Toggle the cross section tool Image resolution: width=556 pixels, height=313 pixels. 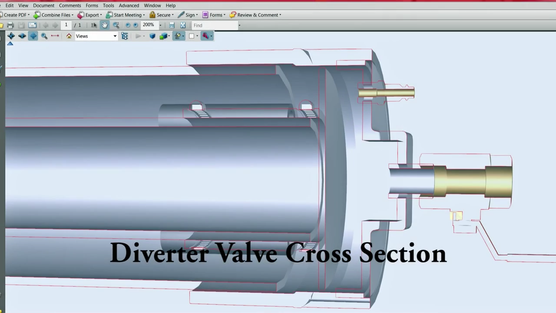(205, 36)
